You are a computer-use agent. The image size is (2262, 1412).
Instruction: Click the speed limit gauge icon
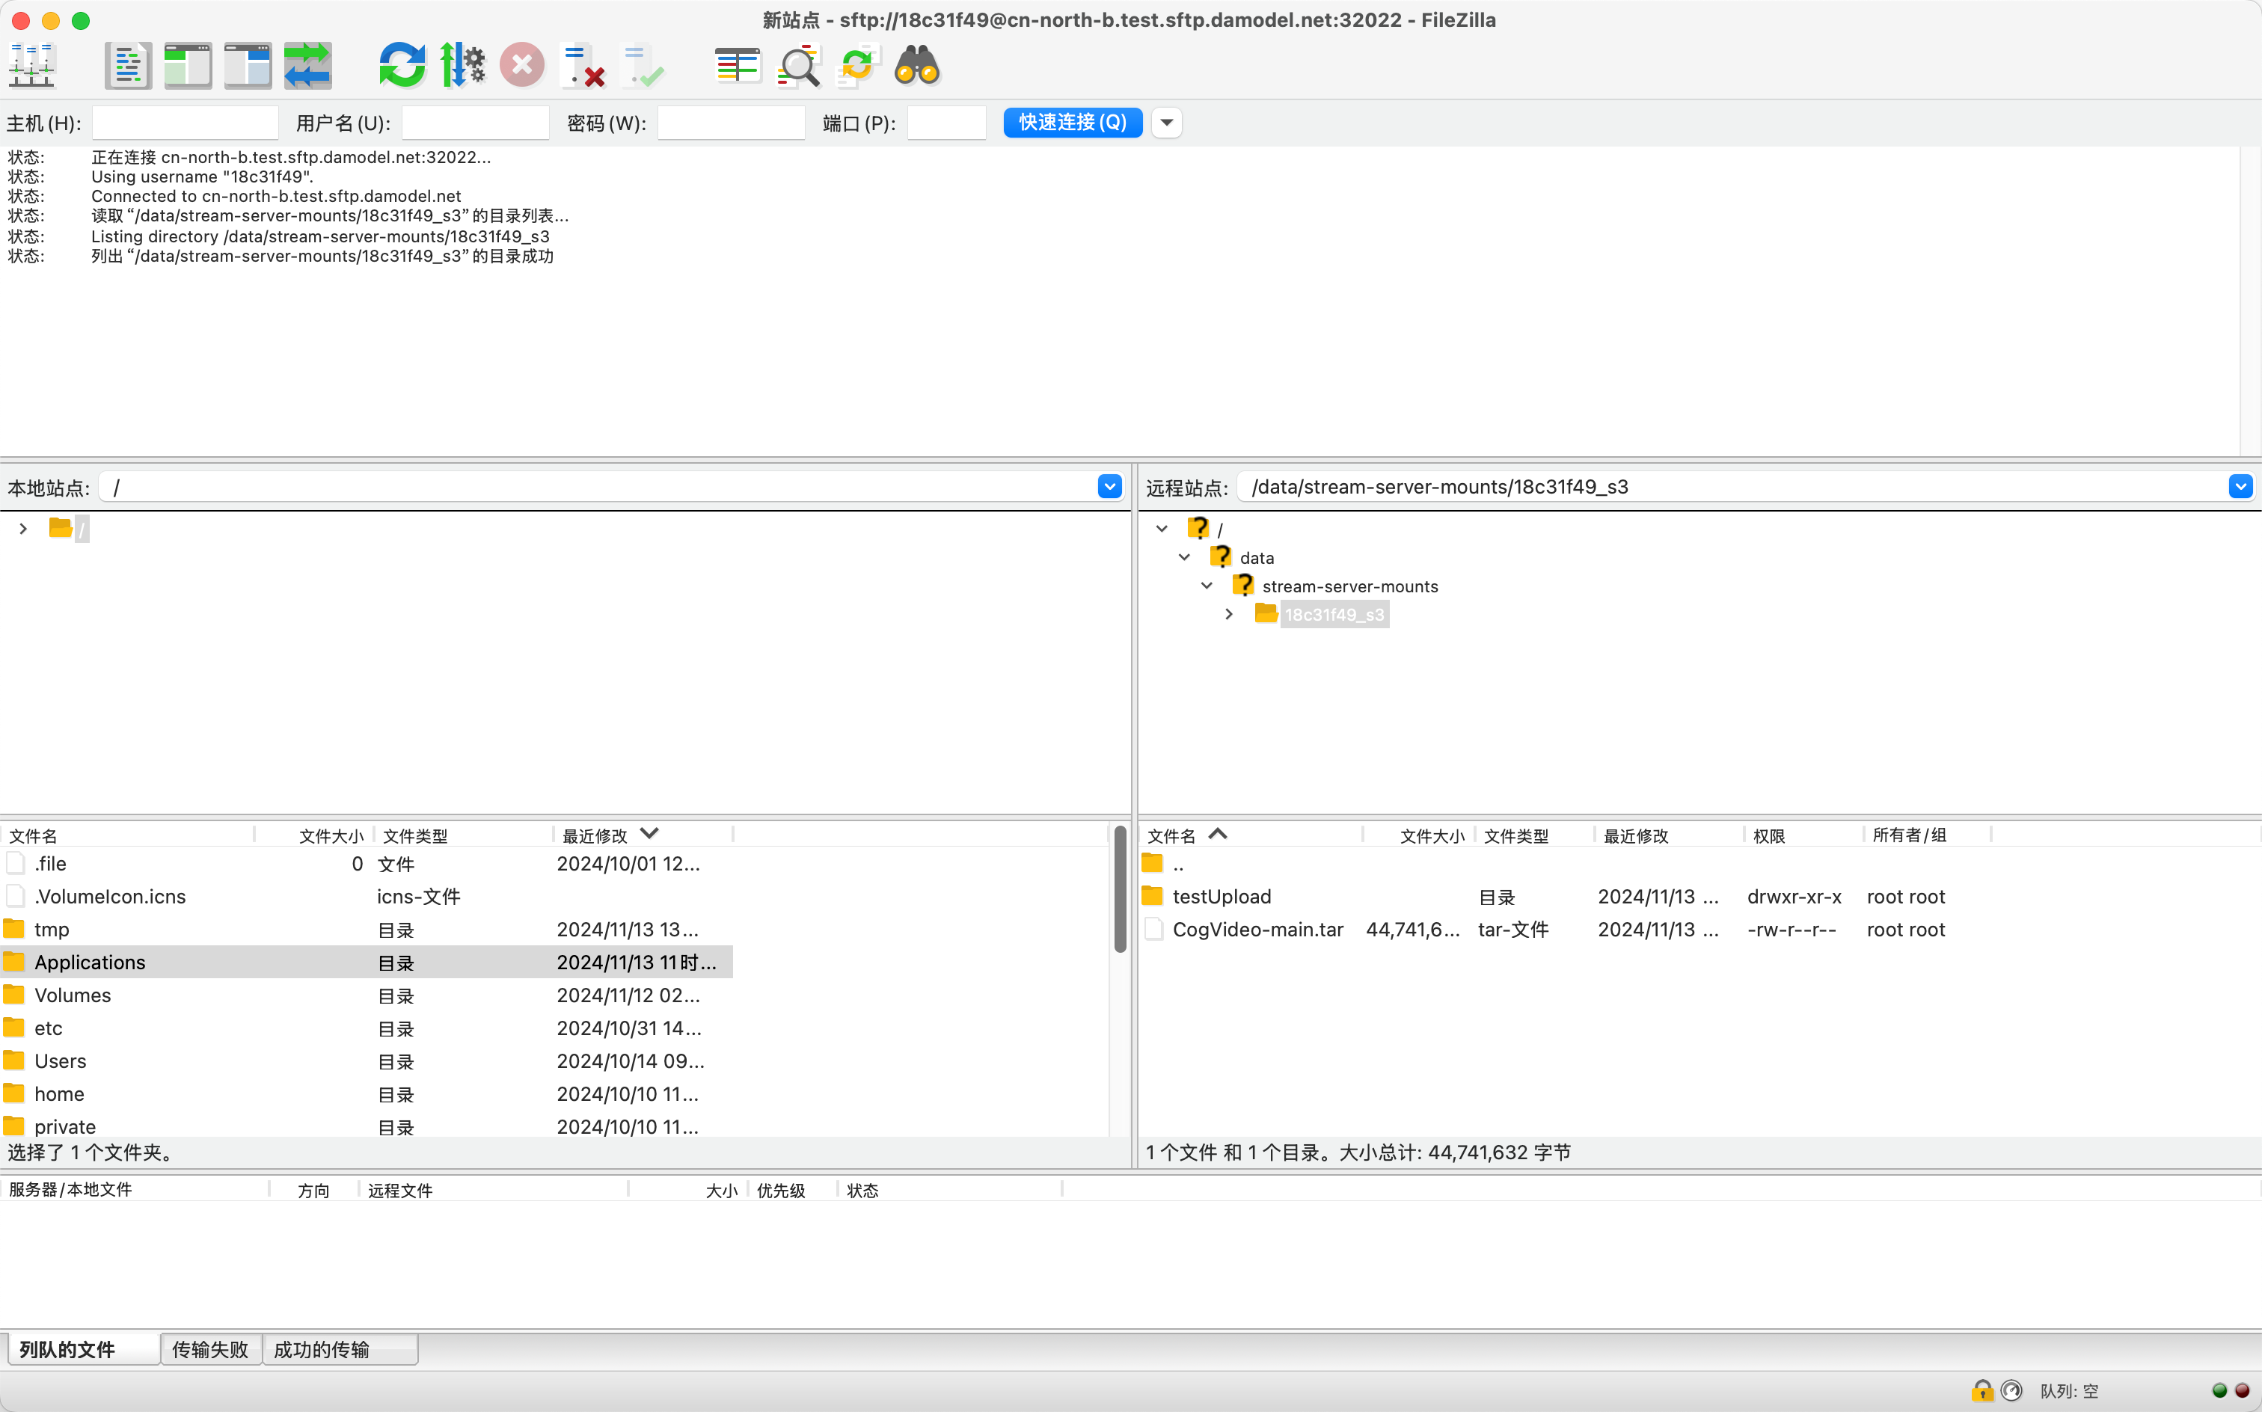click(x=2011, y=1390)
